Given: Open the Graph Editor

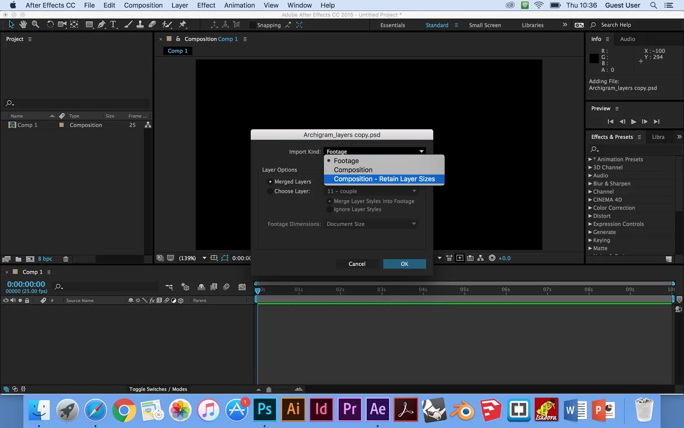Looking at the screenshot, I should tap(242, 287).
